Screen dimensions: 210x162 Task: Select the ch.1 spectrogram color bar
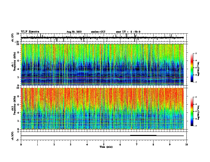(192, 68)
